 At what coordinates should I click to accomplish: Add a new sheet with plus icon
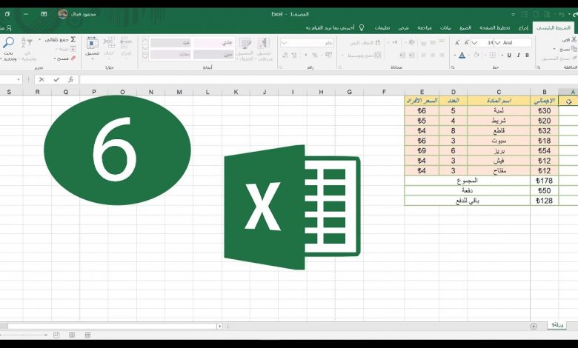point(534,326)
